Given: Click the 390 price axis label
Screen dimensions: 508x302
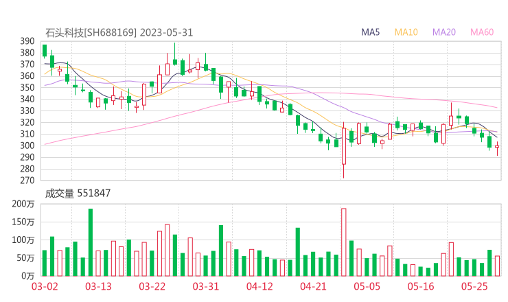Looking at the screenshot, I should pyautogui.click(x=27, y=41).
